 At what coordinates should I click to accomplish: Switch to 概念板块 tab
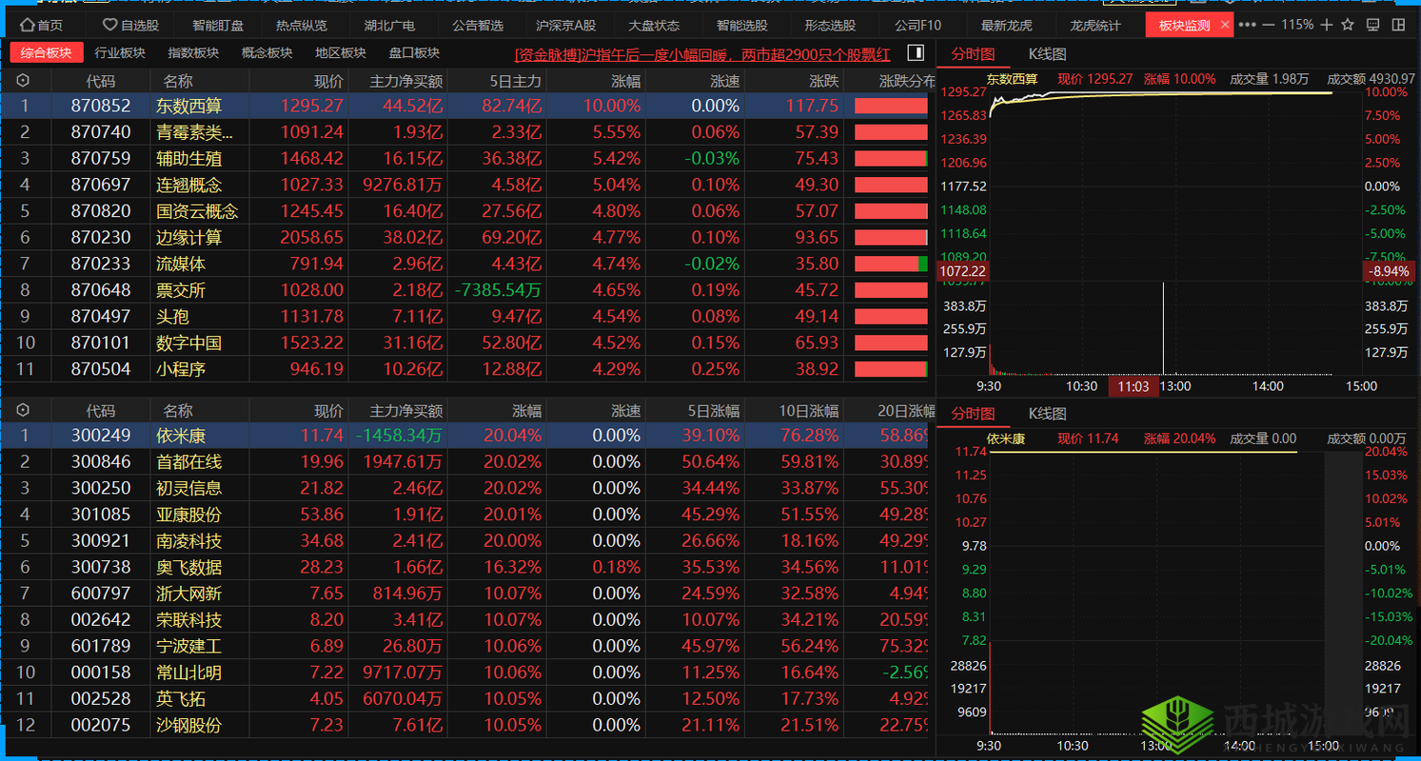point(267,53)
